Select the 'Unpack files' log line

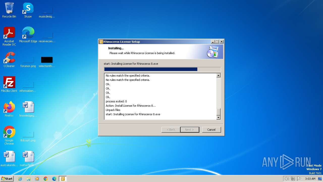pyautogui.click(x=113, y=110)
